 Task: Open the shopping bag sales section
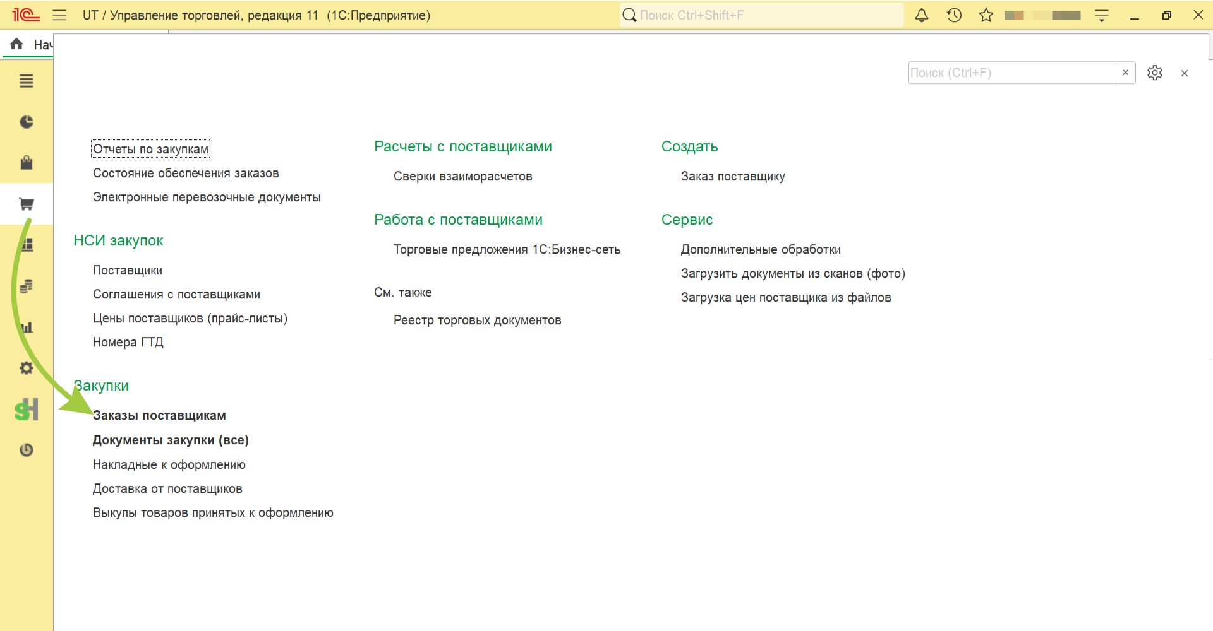pos(27,163)
